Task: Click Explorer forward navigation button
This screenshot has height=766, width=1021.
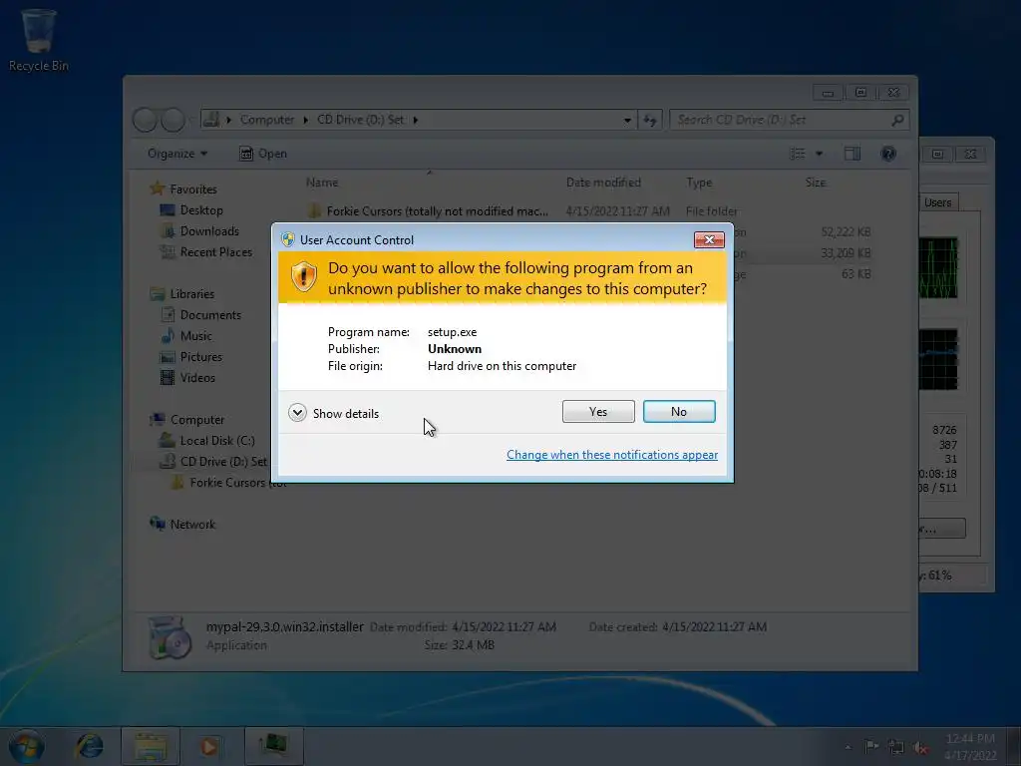Action: pyautogui.click(x=172, y=120)
